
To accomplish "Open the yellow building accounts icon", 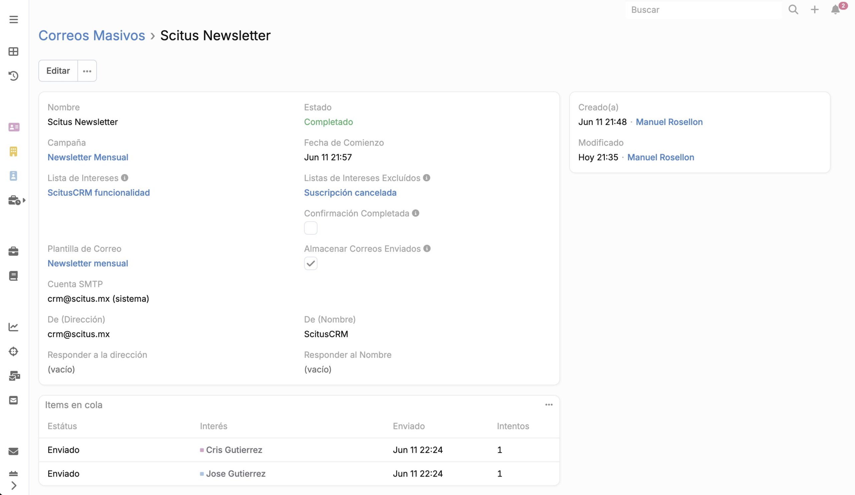I will click(x=14, y=152).
